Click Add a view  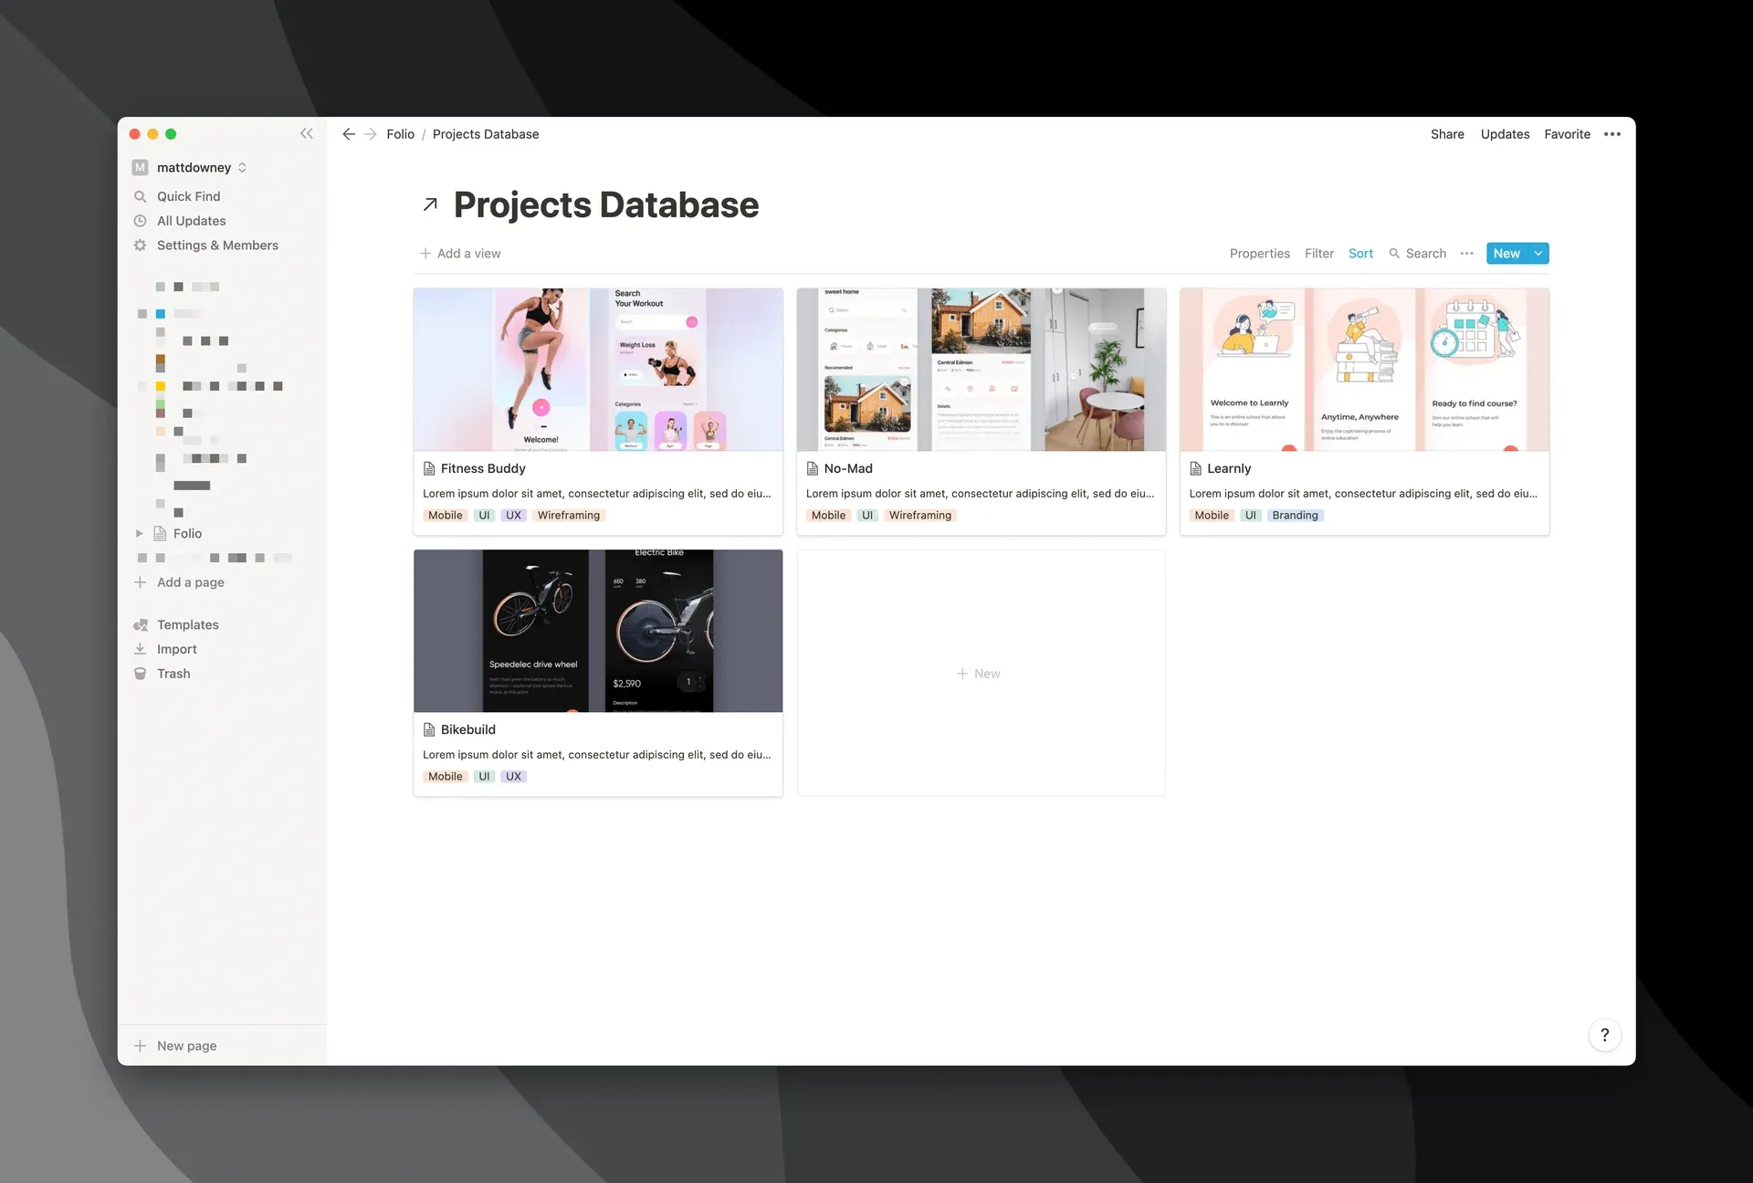pyautogui.click(x=461, y=253)
